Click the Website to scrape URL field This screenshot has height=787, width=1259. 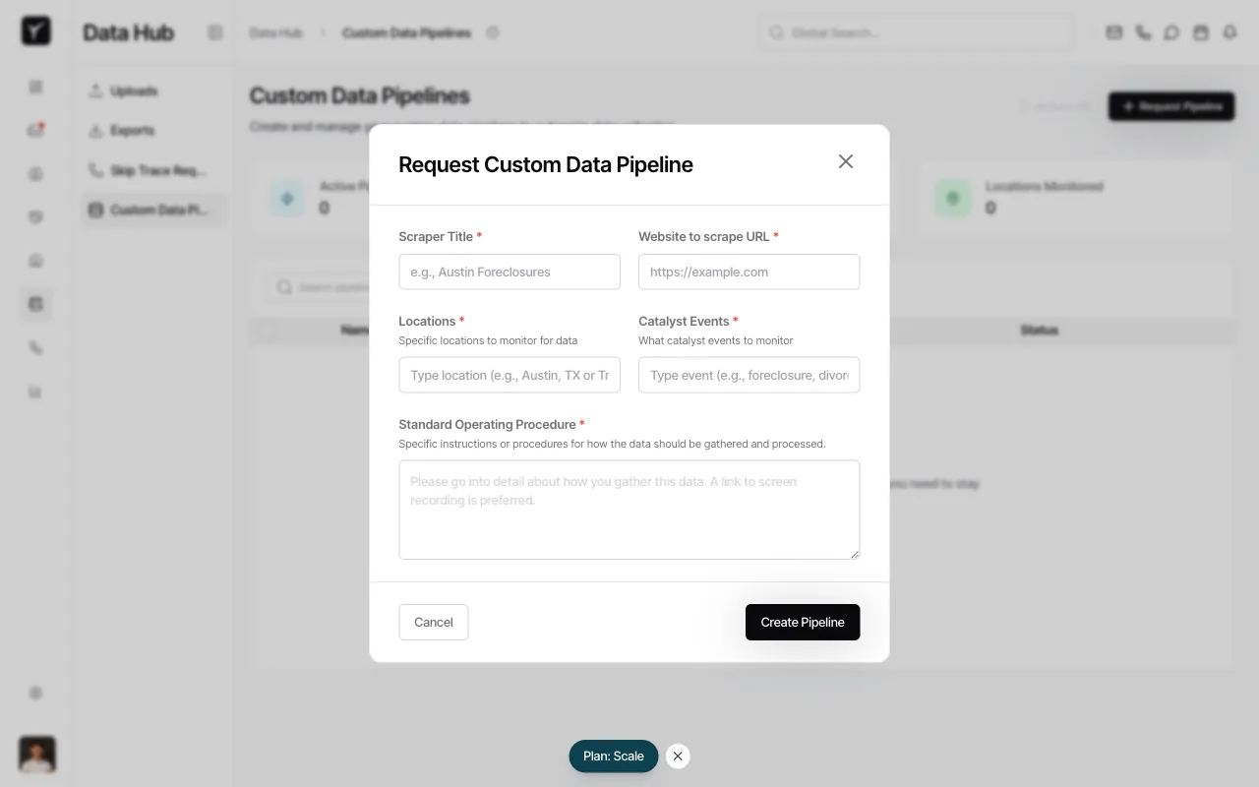tap(749, 272)
